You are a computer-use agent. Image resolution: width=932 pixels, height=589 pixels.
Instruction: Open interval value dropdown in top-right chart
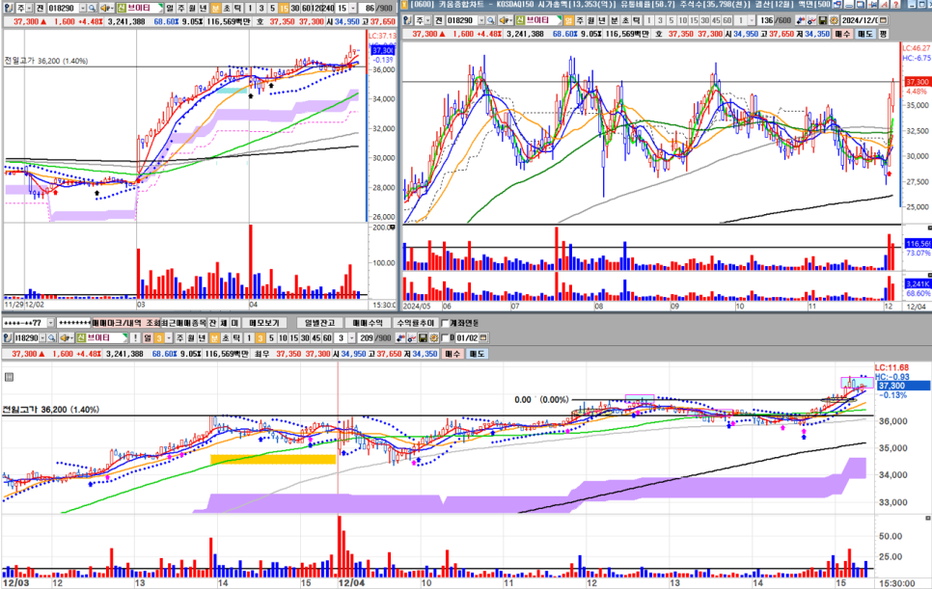click(753, 20)
